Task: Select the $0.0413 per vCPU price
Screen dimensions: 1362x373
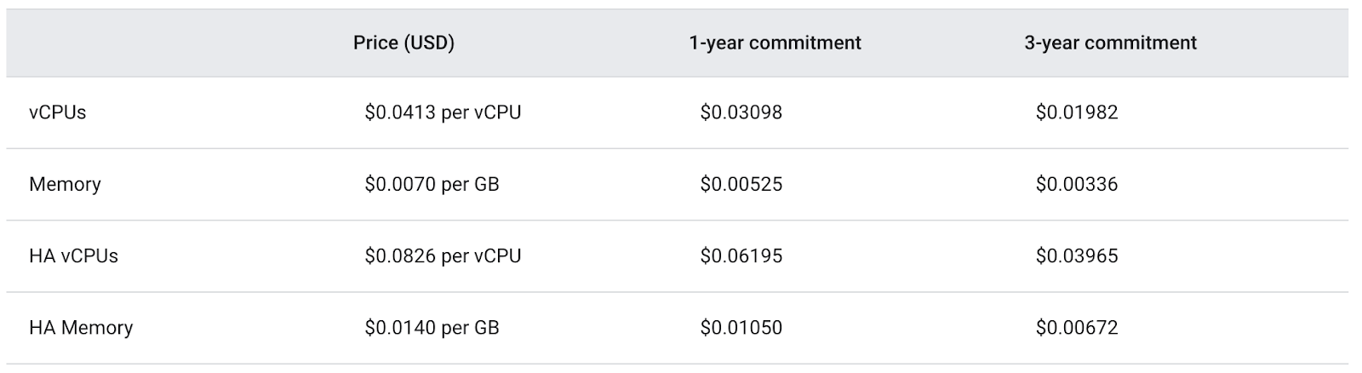Action: coord(443,112)
